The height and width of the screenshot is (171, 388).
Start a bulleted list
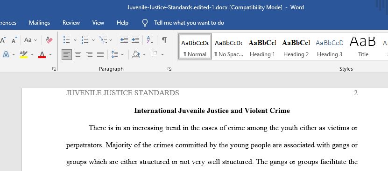point(67,39)
